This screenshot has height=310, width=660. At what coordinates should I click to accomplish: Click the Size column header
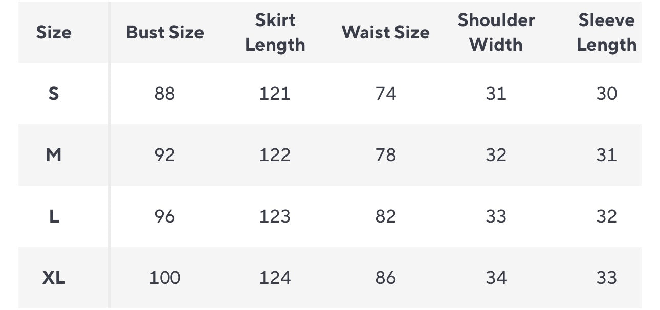point(54,33)
